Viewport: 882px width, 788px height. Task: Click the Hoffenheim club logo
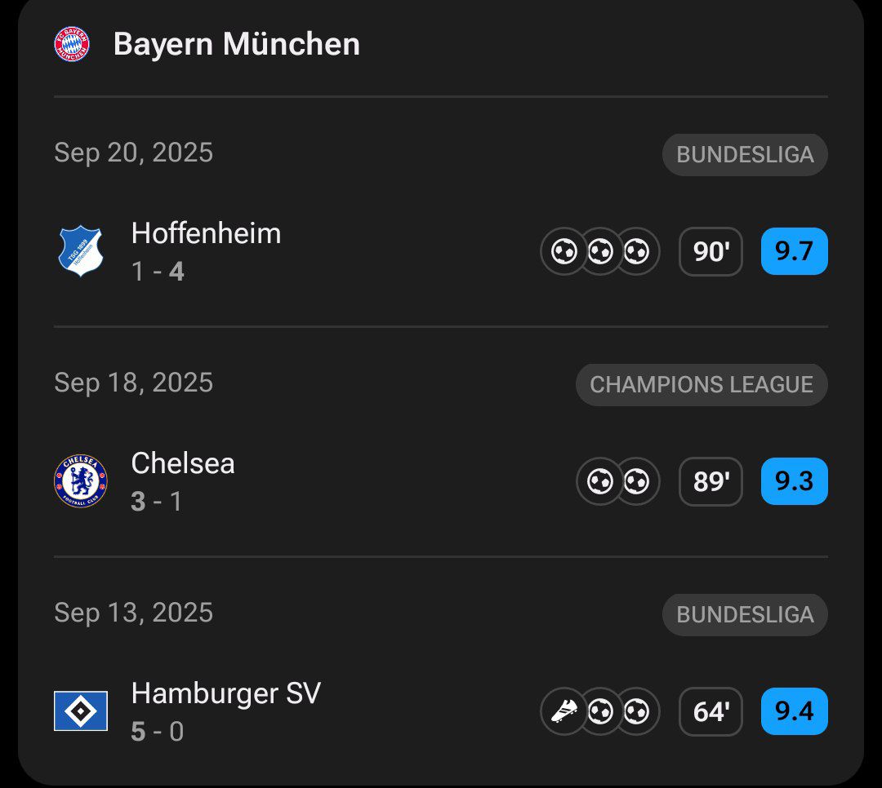(80, 251)
